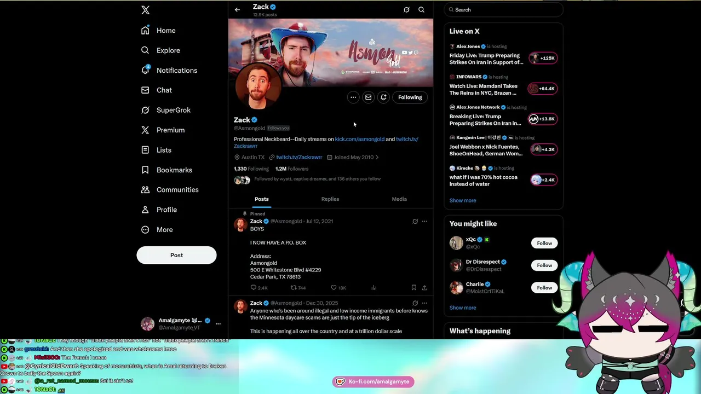View the 1,330 Following list
Image resolution: width=701 pixels, height=394 pixels.
[251, 169]
